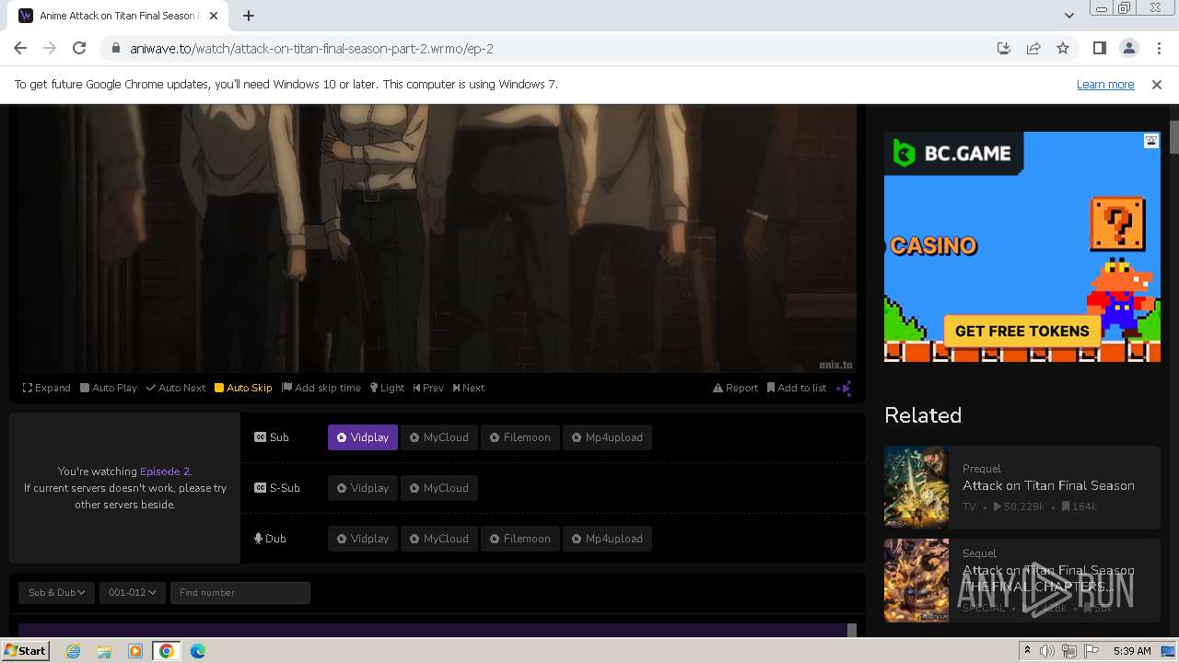Viewport: 1179px width, 663px height.
Task: Share this page icon
Action: point(1033,48)
